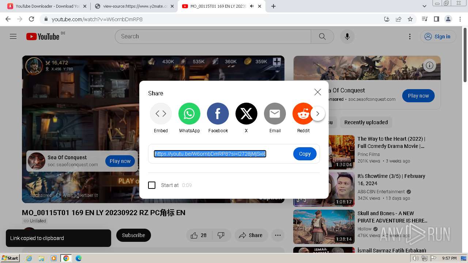Screen dimensions: 468x263
Task: Sign in to YouTube
Action: pyautogui.click(x=438, y=37)
